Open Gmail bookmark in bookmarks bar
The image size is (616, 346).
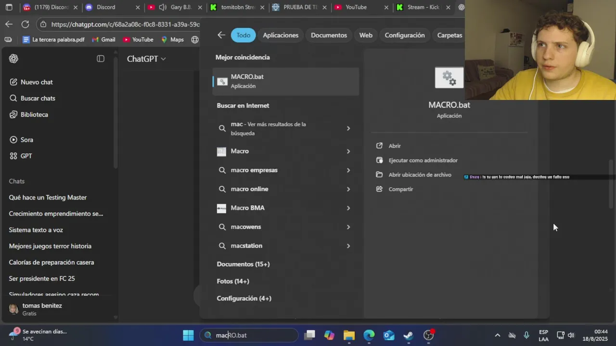[103, 39]
